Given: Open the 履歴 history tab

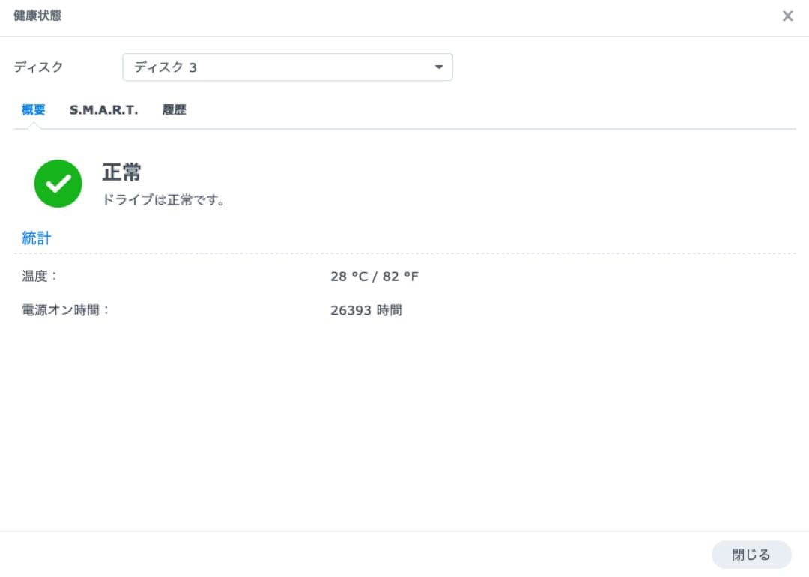Looking at the screenshot, I should coord(174,109).
